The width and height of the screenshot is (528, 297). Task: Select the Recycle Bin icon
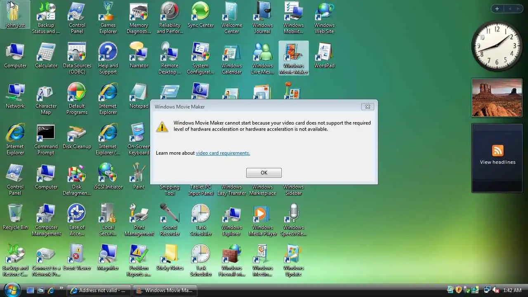(x=15, y=217)
